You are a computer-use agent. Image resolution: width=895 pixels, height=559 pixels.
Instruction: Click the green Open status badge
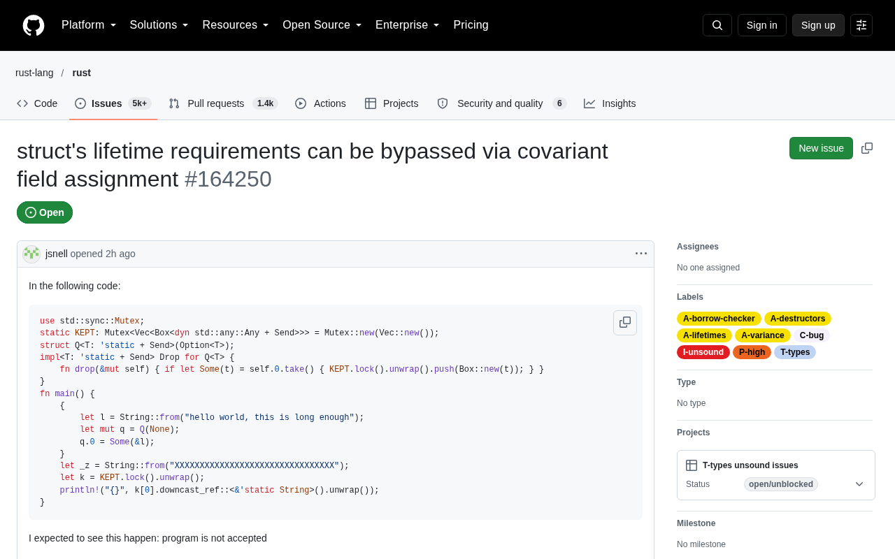(x=45, y=212)
